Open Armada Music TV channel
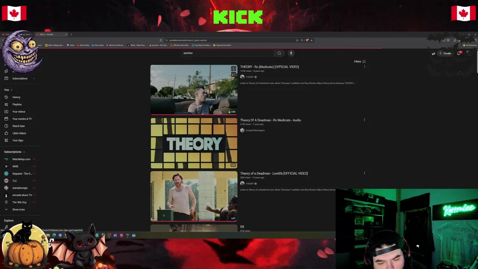The image size is (478, 269). coord(22,195)
